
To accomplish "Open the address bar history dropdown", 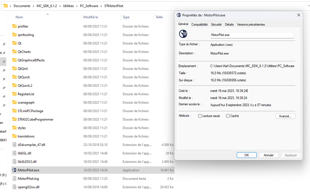I will 309,6.
